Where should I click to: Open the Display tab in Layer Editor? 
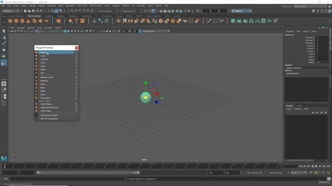289,105
